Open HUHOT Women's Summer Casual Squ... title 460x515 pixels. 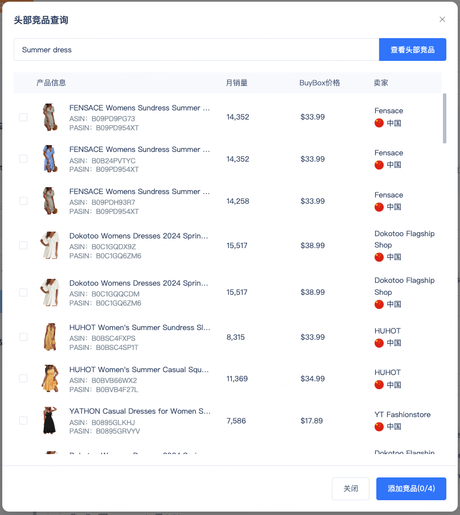click(139, 369)
